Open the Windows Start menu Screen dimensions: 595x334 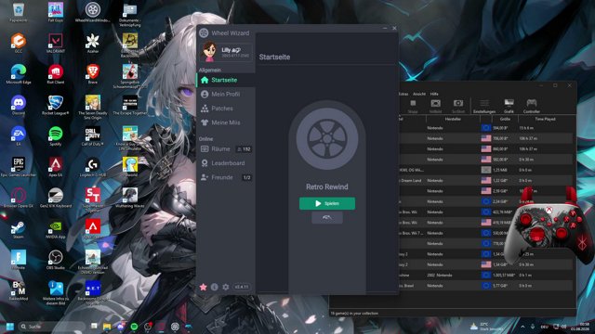[10, 327]
